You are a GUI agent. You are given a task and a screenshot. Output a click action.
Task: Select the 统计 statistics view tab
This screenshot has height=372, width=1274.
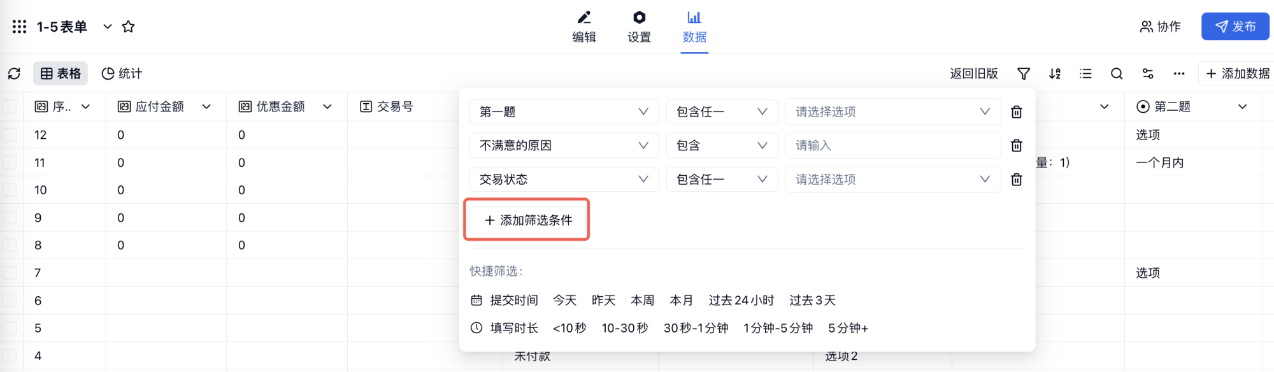click(x=122, y=74)
